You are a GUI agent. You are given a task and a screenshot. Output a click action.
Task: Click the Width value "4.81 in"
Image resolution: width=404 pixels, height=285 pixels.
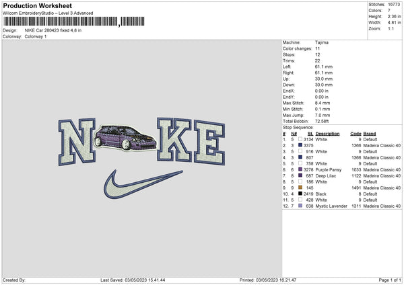point(394,23)
